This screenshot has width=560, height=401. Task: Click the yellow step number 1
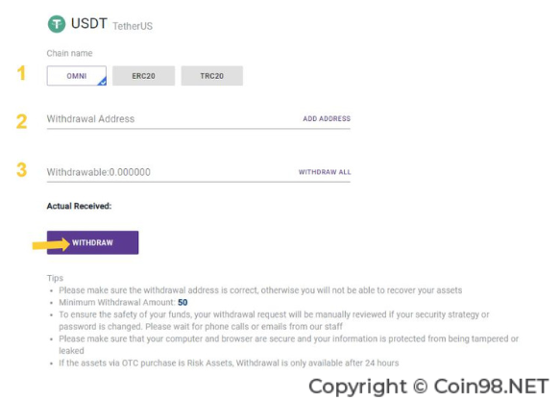[x=22, y=73]
